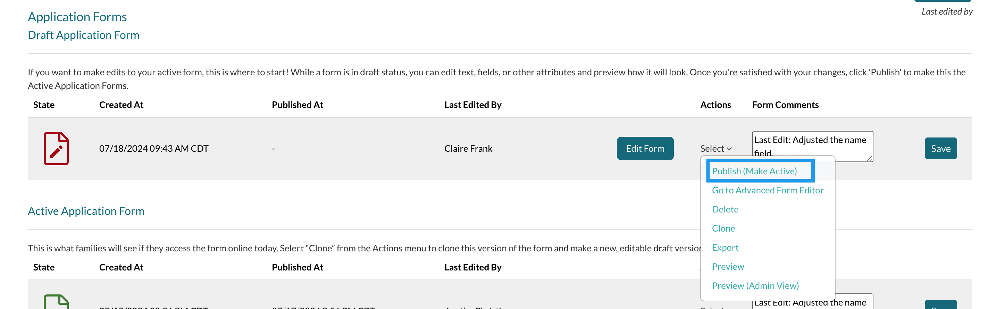Choose Delete from the actions menu
The image size is (988, 309).
tap(725, 209)
